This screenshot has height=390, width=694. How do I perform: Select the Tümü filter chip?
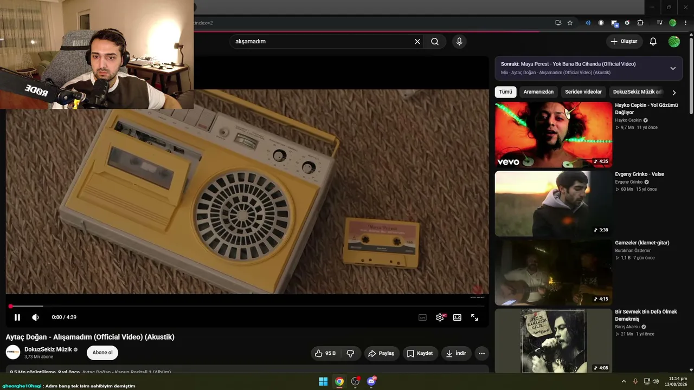[505, 92]
